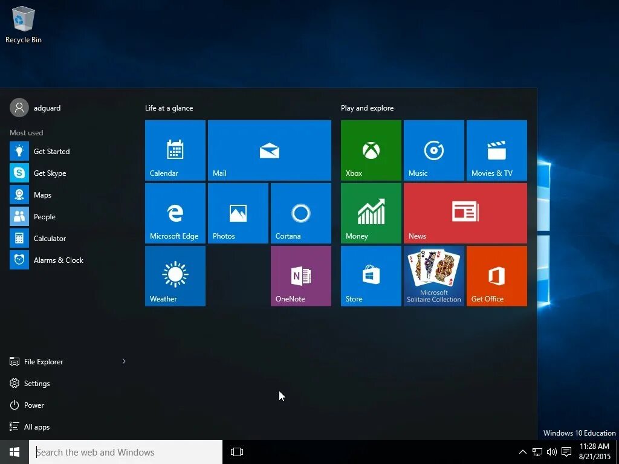Open Calculator from Most used
This screenshot has width=619, height=464.
(67, 238)
